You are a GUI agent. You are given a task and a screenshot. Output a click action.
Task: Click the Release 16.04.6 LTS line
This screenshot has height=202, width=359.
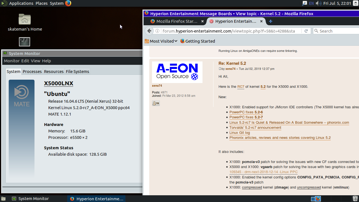(86, 101)
